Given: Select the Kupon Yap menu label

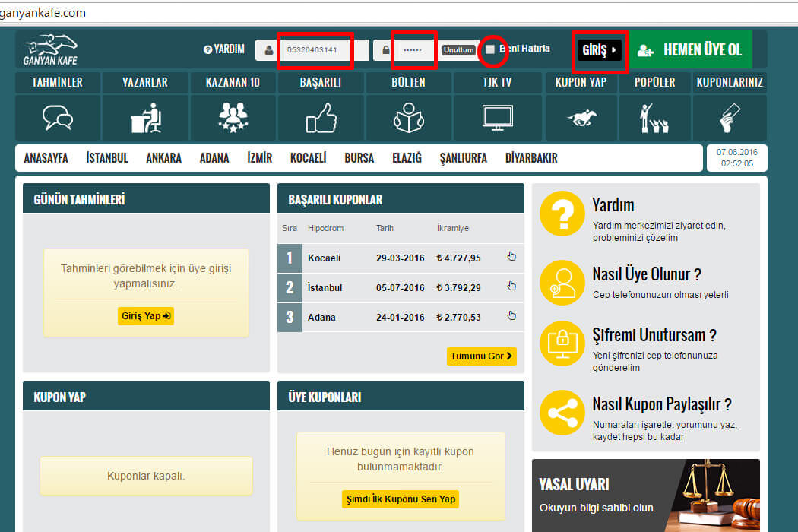Looking at the screenshot, I should coord(581,83).
